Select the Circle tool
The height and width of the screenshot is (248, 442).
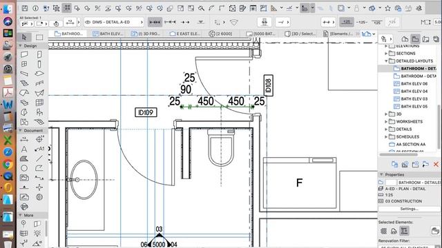[x=24, y=168]
